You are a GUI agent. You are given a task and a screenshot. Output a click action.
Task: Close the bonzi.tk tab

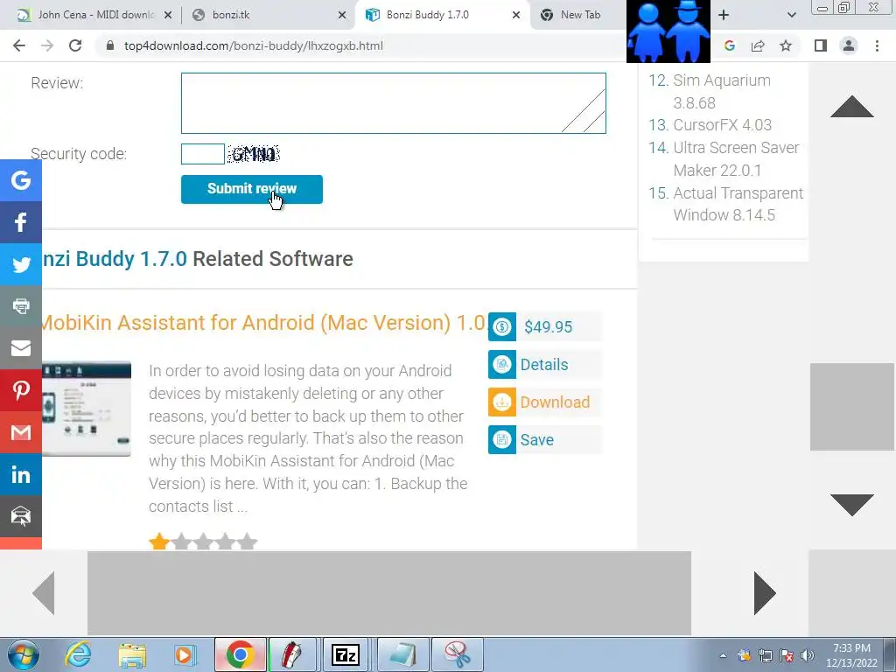pyautogui.click(x=342, y=15)
